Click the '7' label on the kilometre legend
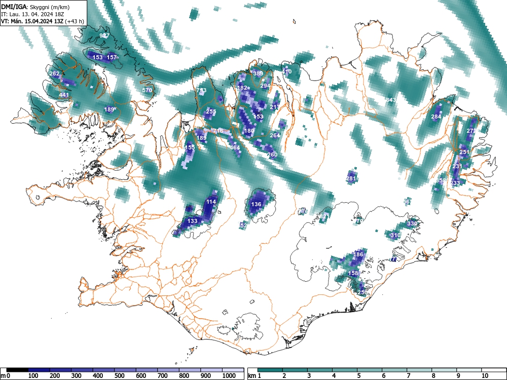The image size is (507, 380). click(408, 376)
